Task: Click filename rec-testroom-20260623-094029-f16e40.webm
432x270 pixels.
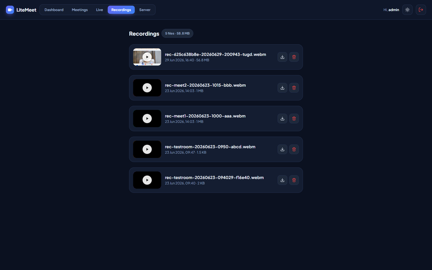Action: 214,178
